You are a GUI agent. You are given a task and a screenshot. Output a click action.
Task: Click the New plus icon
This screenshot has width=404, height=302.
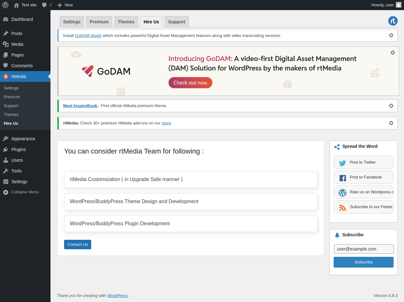[60, 5]
